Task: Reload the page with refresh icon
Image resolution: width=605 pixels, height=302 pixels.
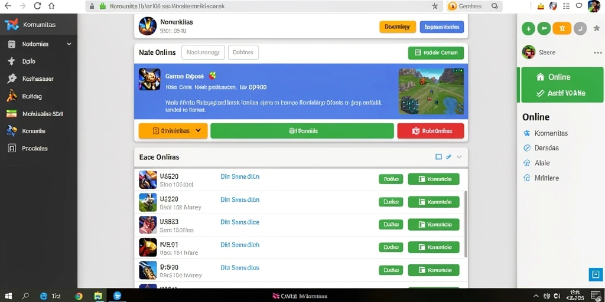Action: click(37, 6)
